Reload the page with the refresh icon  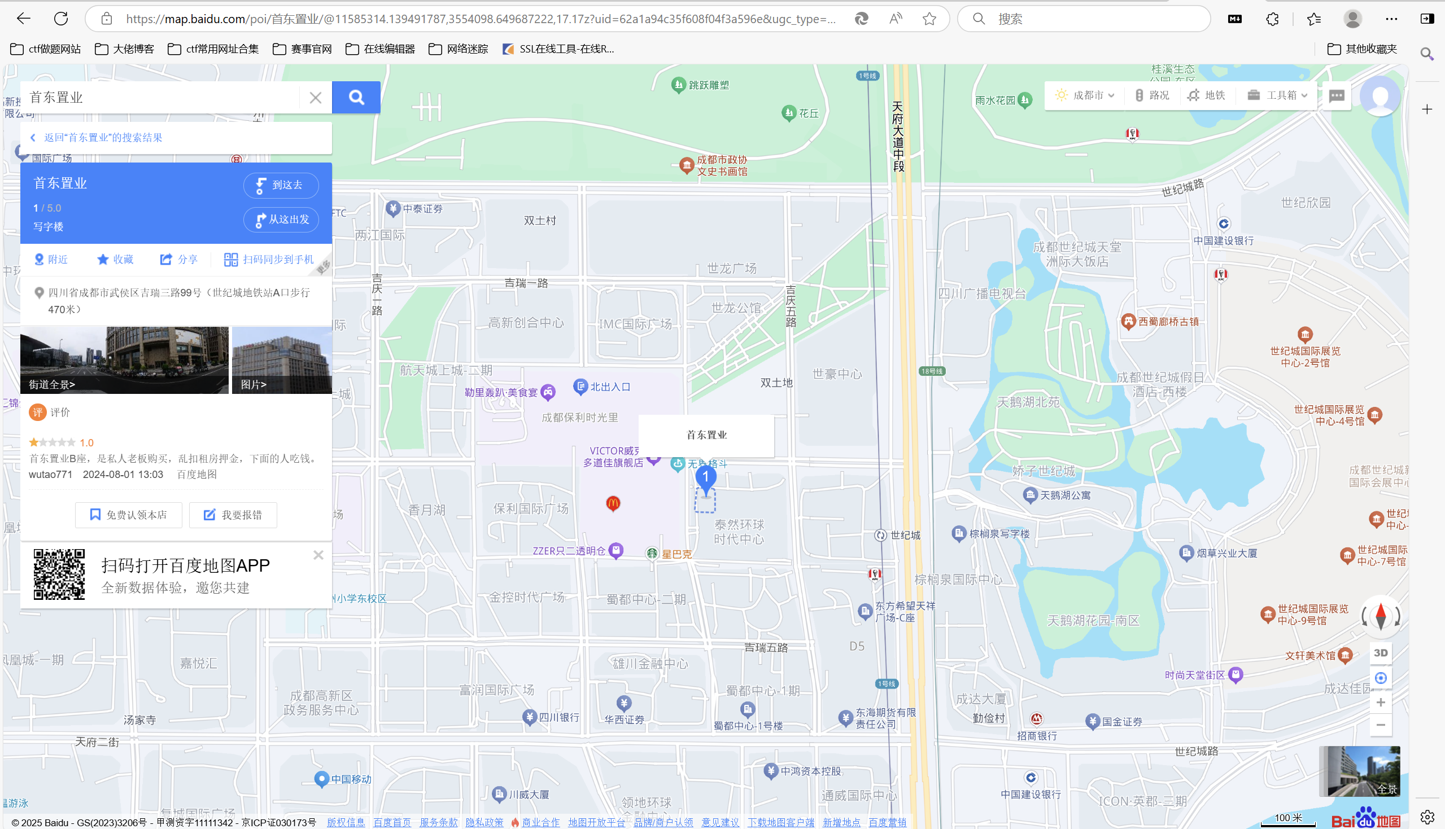(x=61, y=19)
